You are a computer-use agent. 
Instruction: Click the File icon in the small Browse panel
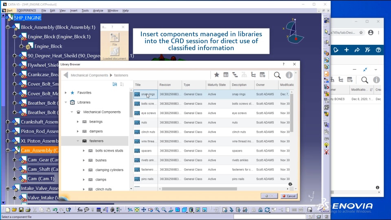click(114, 37)
